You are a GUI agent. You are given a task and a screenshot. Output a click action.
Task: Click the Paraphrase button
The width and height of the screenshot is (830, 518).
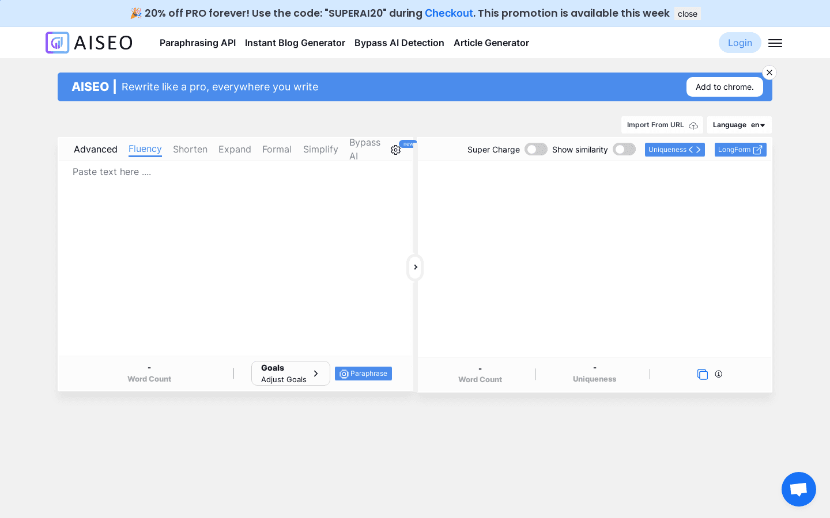click(x=363, y=374)
